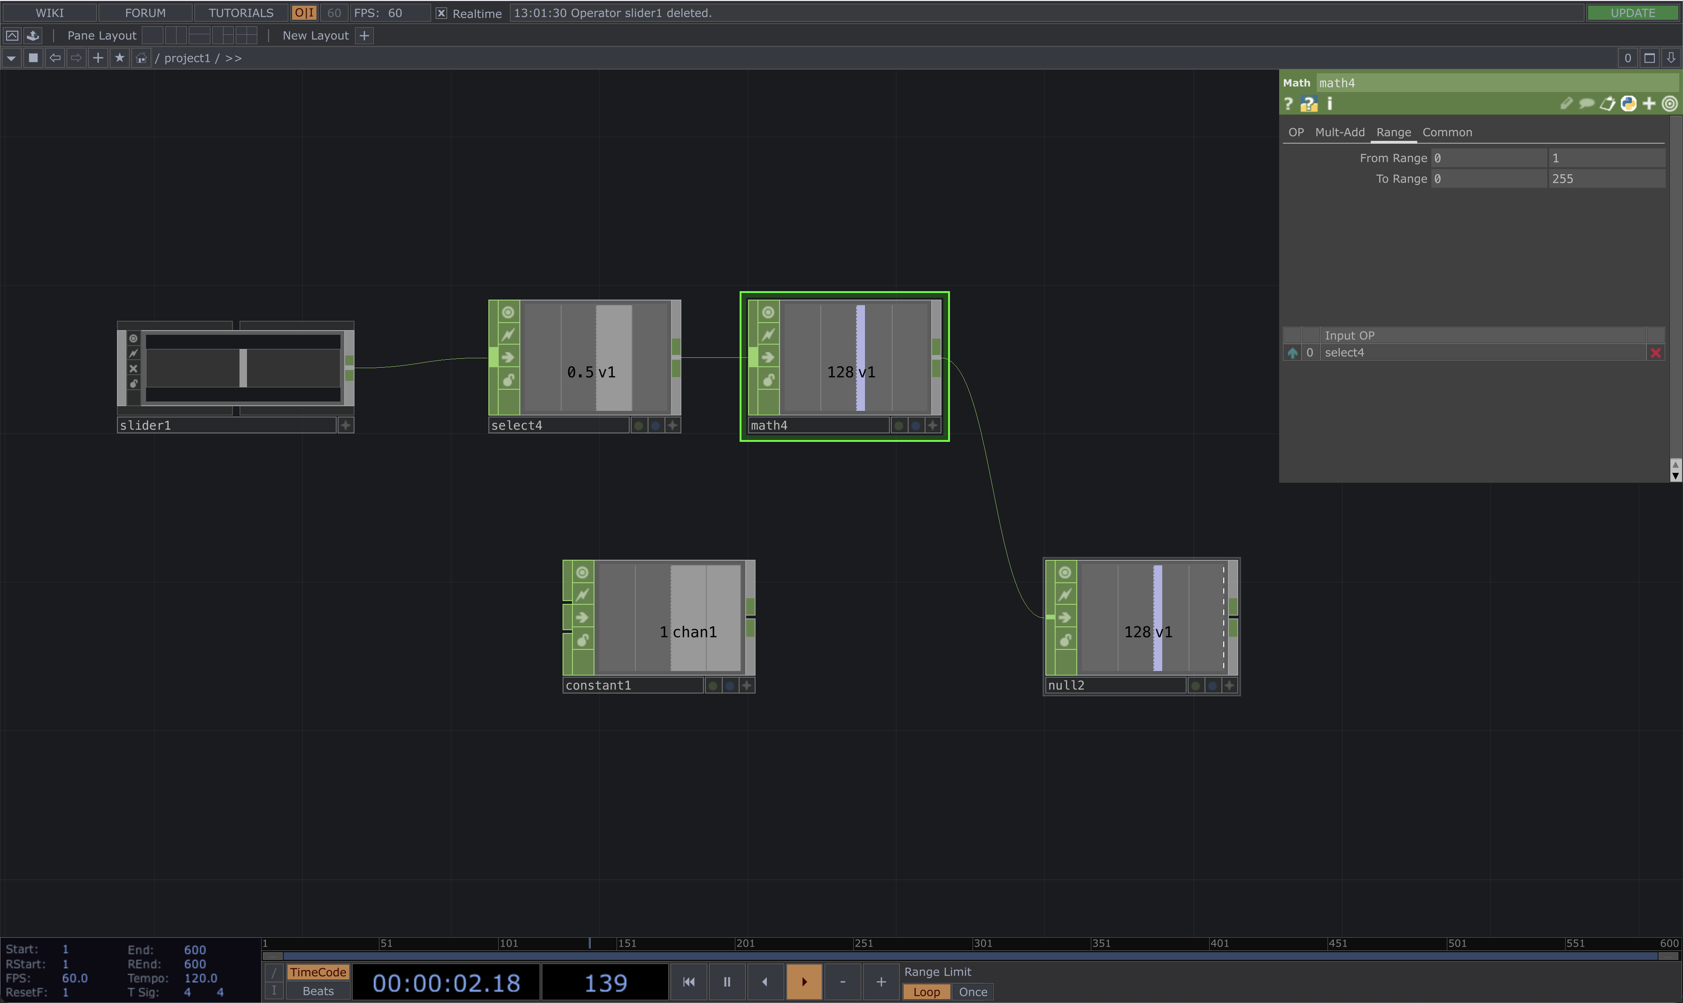Click the math4 operator name field
This screenshot has width=1683, height=1003.
1497,83
